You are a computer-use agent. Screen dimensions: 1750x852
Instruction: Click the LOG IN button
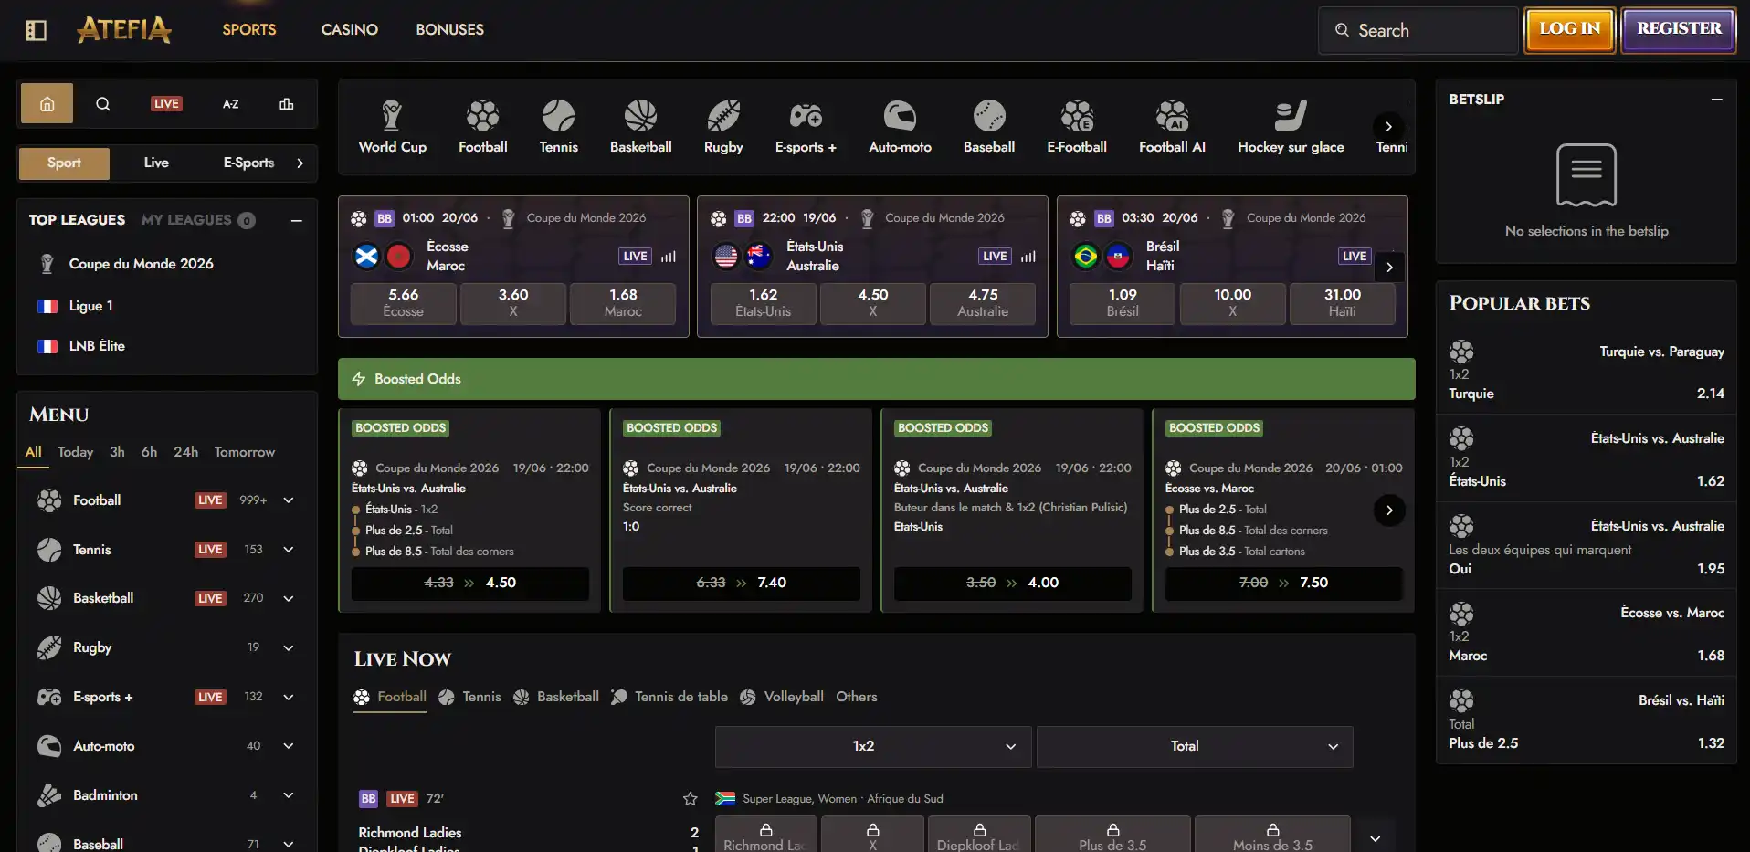tap(1569, 29)
